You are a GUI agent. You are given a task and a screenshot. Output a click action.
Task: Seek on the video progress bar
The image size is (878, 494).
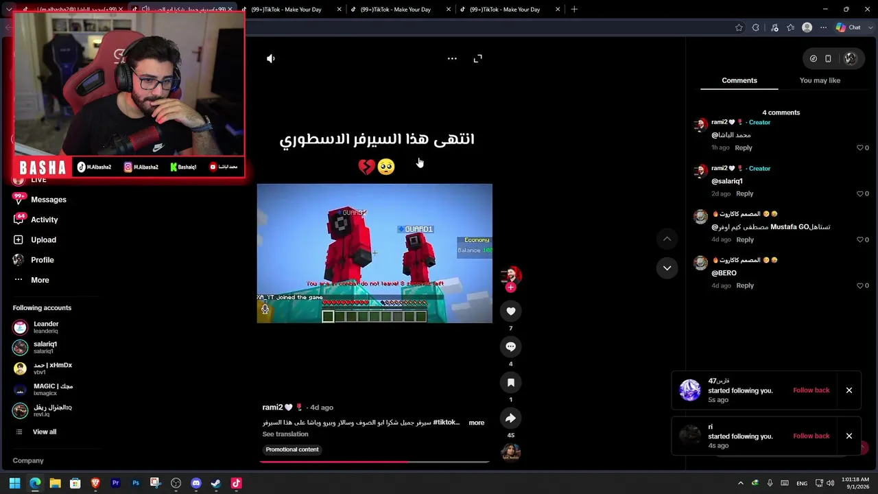(x=375, y=462)
